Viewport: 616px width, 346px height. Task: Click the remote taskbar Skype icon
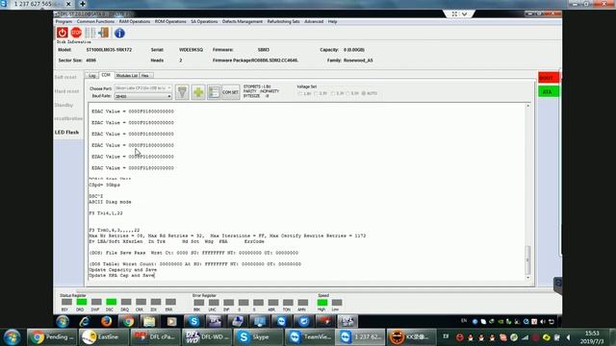(193, 321)
